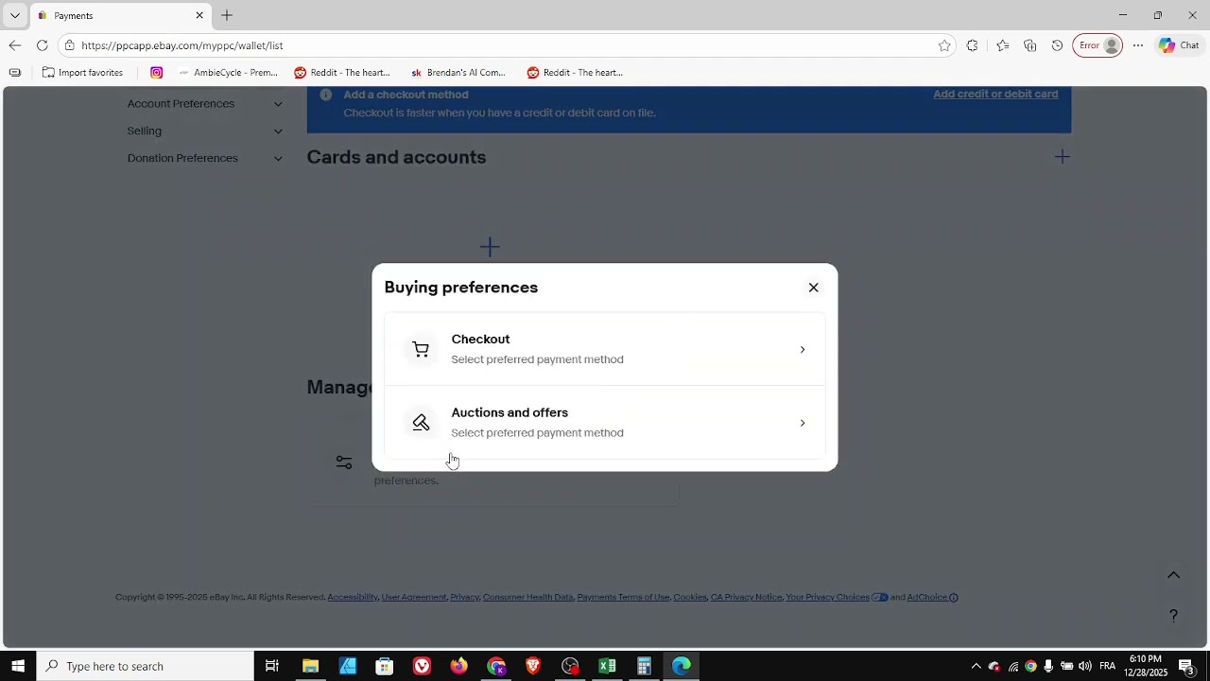Open the AmbieCycle bookmark
The height and width of the screenshot is (681, 1210).
tap(228, 73)
